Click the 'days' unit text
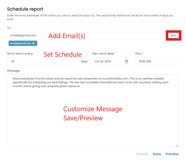186x163 pixels. click(84, 61)
